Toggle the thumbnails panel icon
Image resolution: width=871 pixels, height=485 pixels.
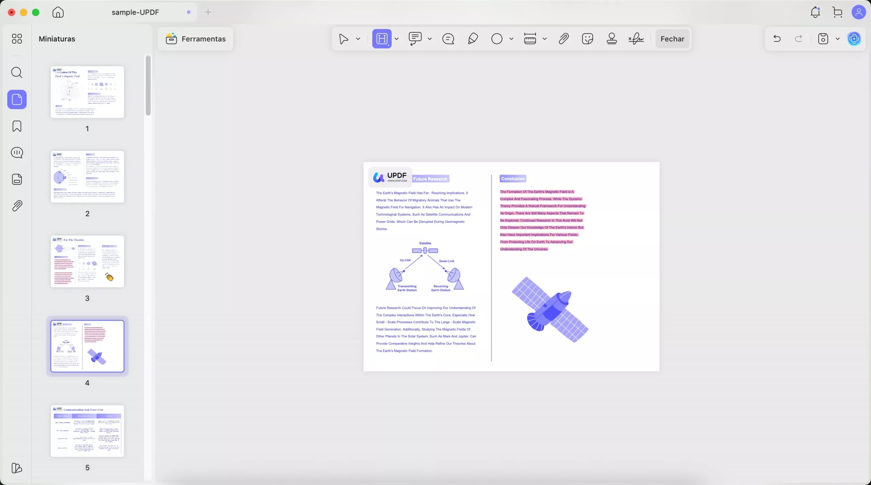click(x=17, y=100)
